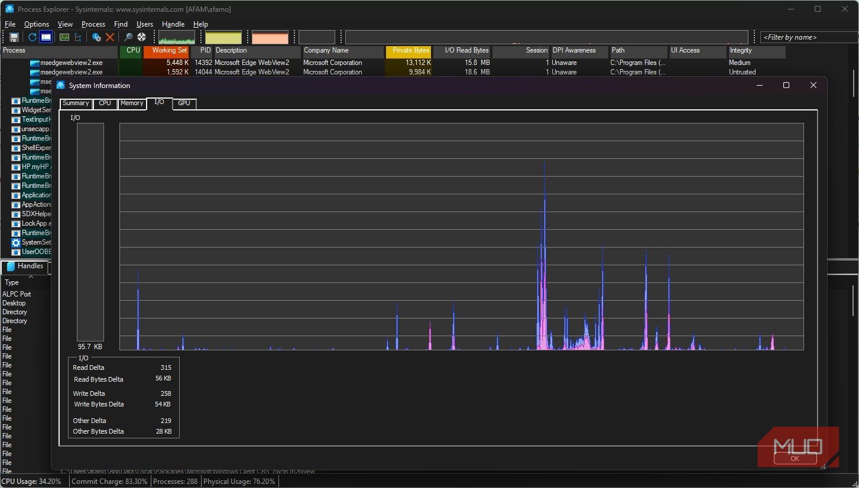
Task: Click the yellow commit history mini graph
Action: pyautogui.click(x=223, y=37)
